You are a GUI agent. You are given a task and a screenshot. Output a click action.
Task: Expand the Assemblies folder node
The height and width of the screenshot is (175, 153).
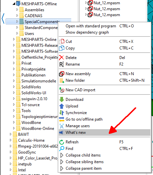17,10
